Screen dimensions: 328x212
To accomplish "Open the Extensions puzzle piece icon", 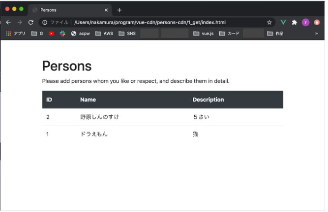I will (x=295, y=22).
